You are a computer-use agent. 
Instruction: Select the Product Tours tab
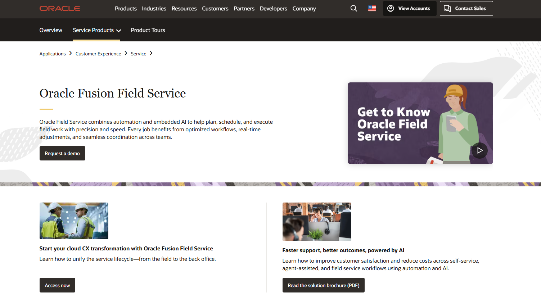point(148,30)
